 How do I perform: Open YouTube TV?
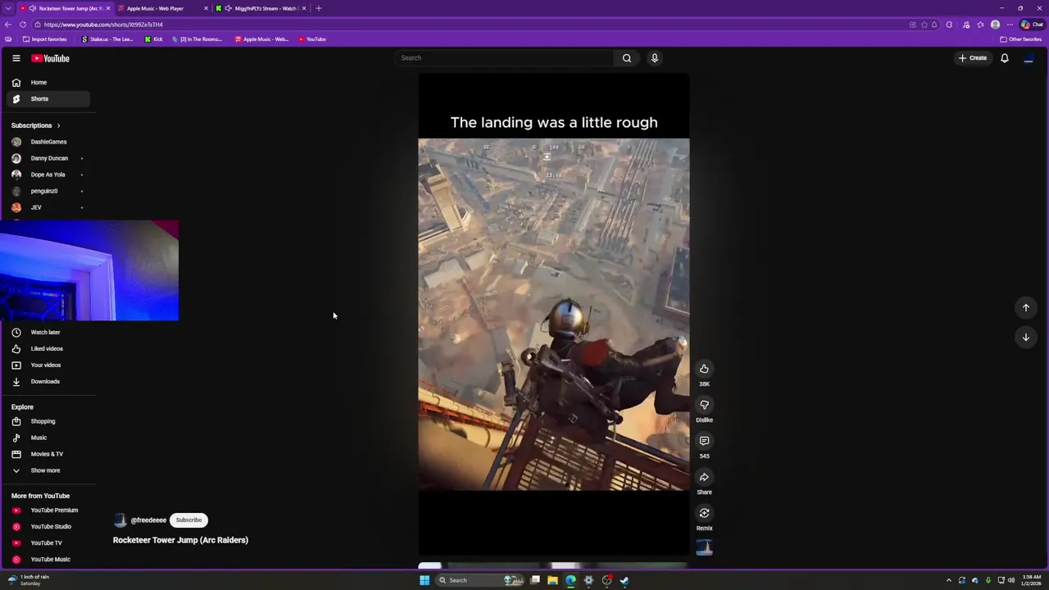coord(48,543)
